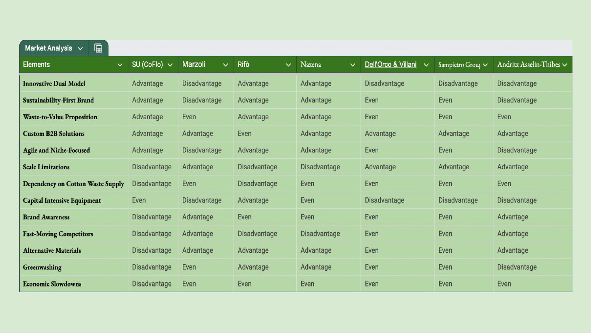Click SU (CoFlo) cell for Innovative Dual Model
This screenshot has height=333, width=591.
[153, 84]
